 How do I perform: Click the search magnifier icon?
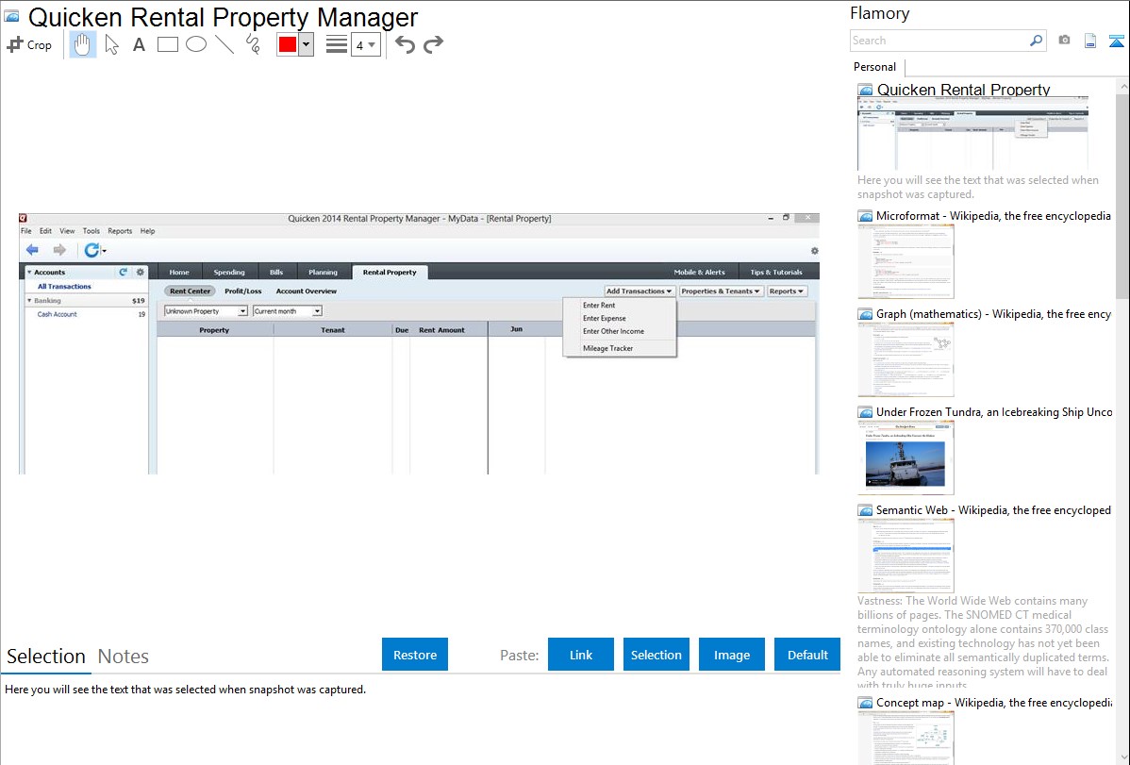click(1037, 41)
